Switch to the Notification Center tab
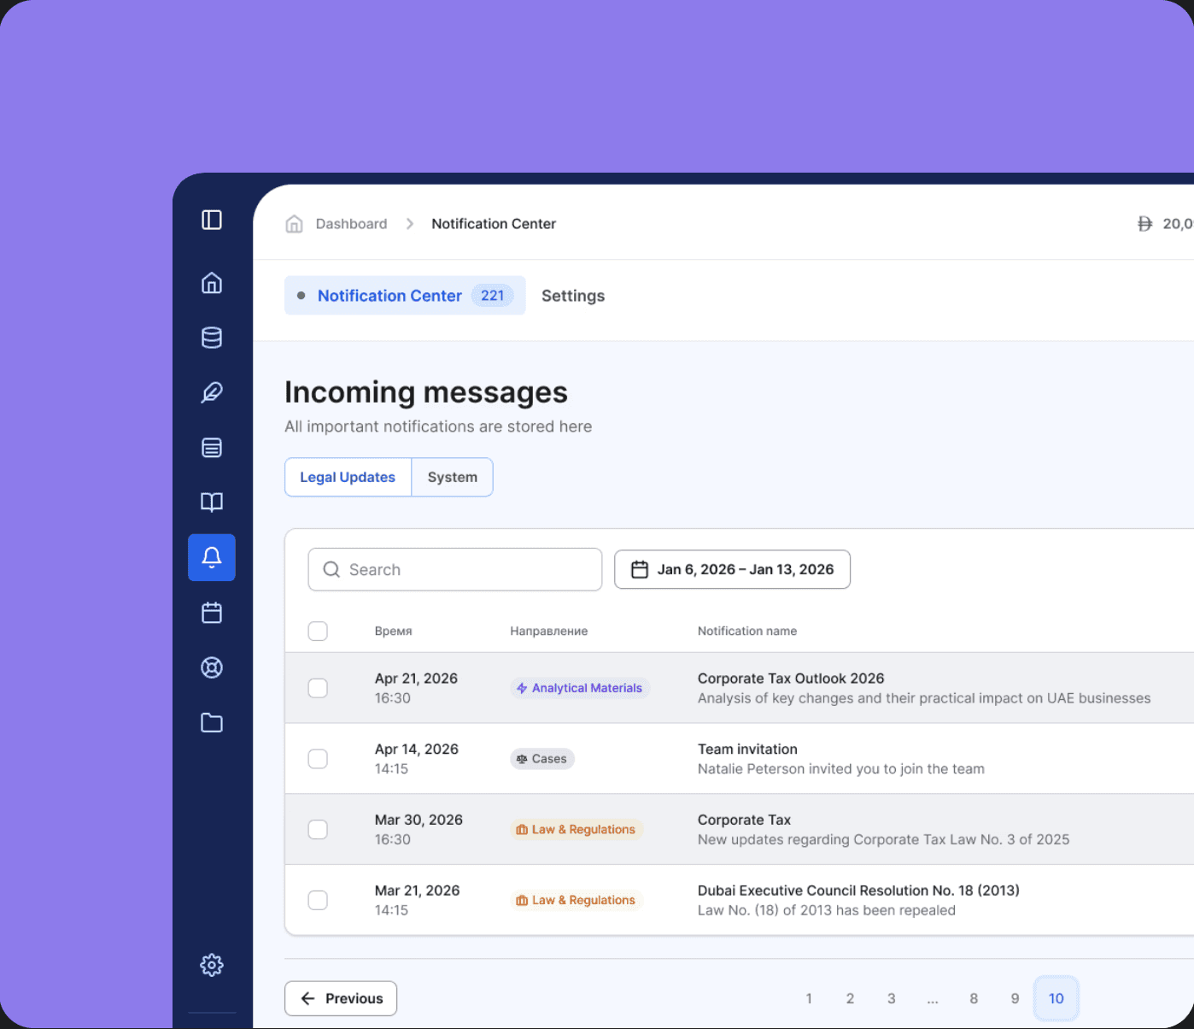This screenshot has width=1194, height=1029. pos(405,296)
